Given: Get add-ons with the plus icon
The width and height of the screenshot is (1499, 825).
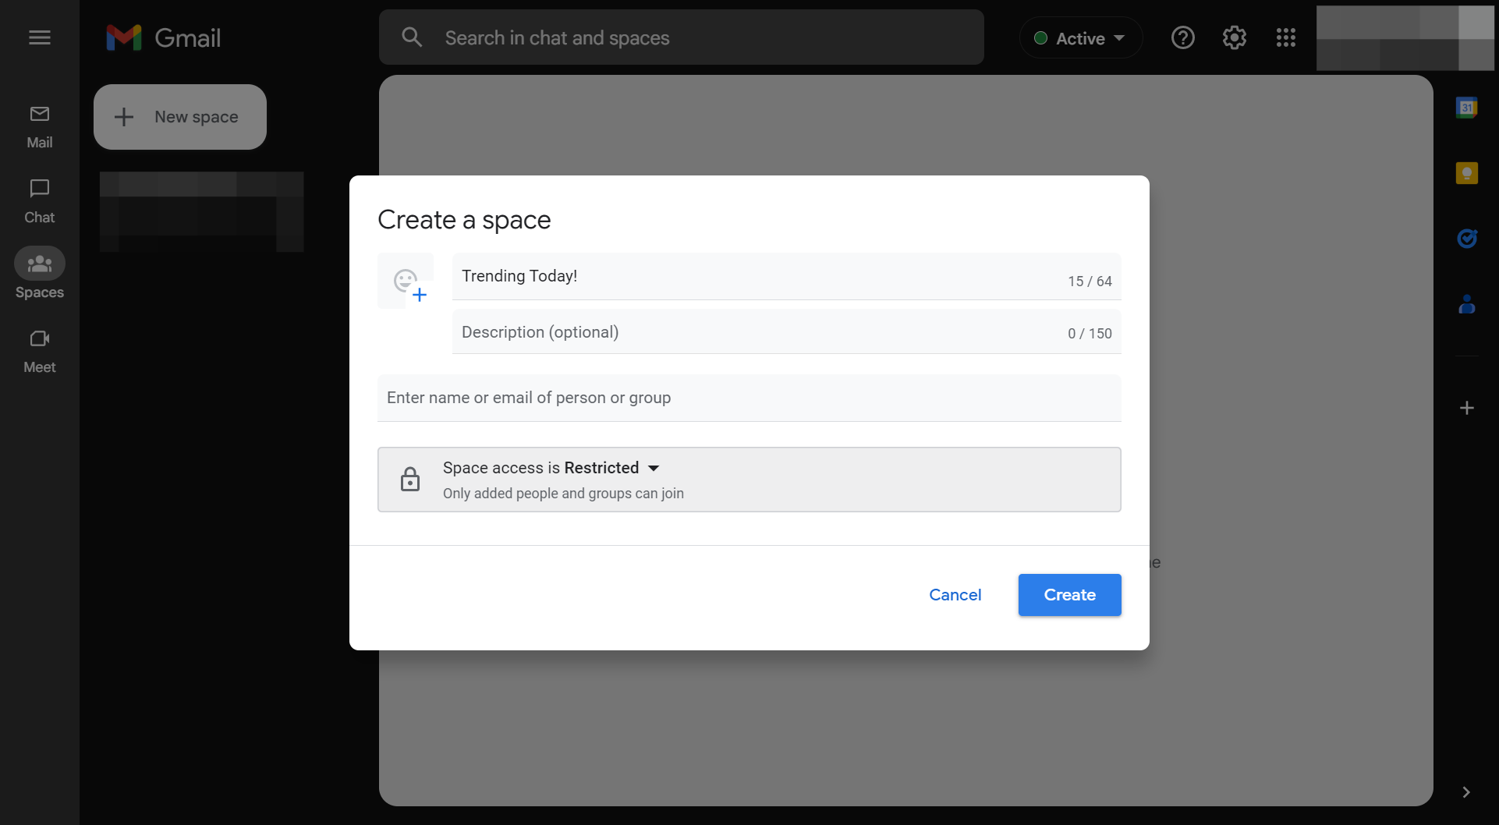Looking at the screenshot, I should (1467, 408).
